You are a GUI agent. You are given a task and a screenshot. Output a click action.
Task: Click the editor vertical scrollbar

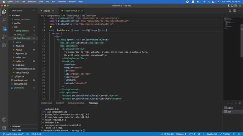click(x=241, y=41)
